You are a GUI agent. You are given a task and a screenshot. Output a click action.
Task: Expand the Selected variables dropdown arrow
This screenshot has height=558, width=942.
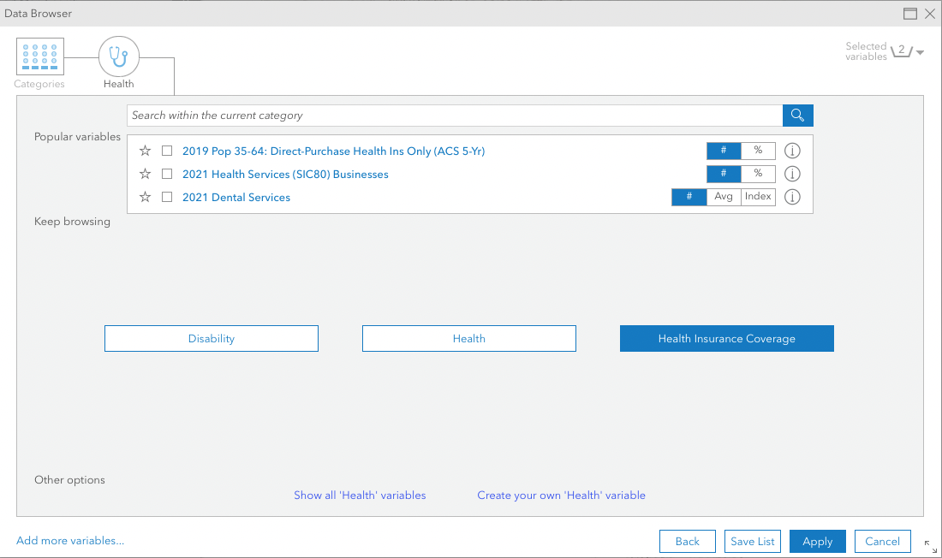(920, 52)
